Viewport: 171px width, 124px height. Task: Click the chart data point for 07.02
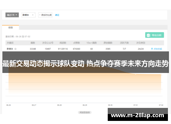tap(161, 74)
